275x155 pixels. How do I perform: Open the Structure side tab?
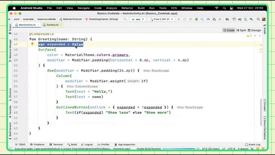[10, 95]
